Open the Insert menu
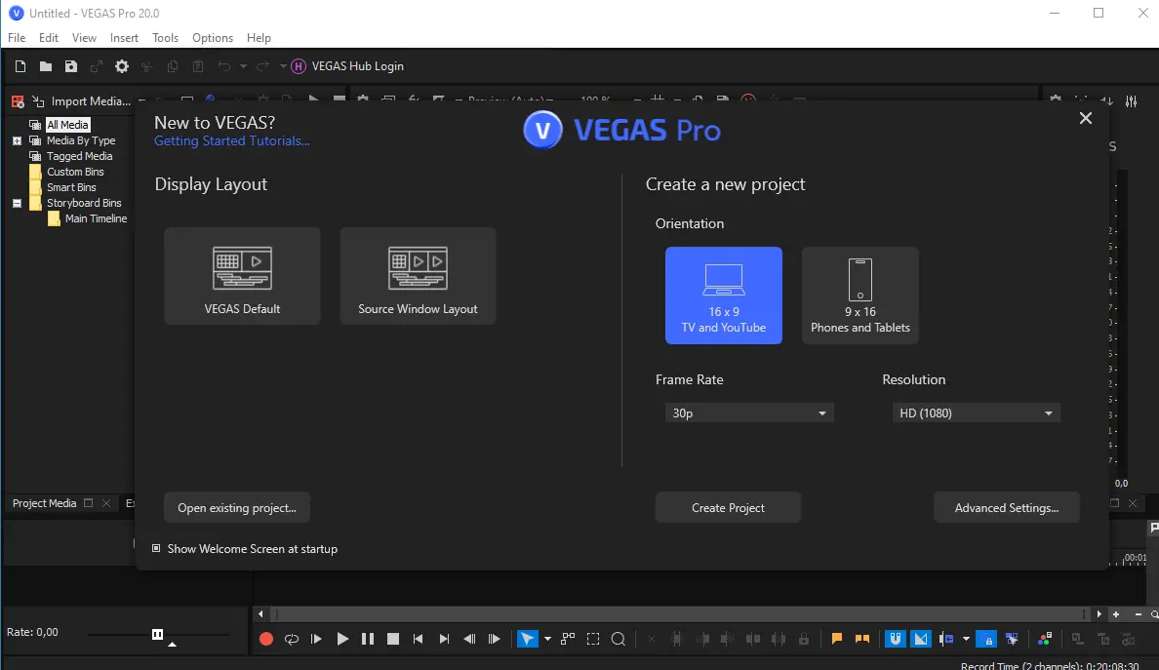Viewport: 1159px width, 670px height. pos(124,38)
